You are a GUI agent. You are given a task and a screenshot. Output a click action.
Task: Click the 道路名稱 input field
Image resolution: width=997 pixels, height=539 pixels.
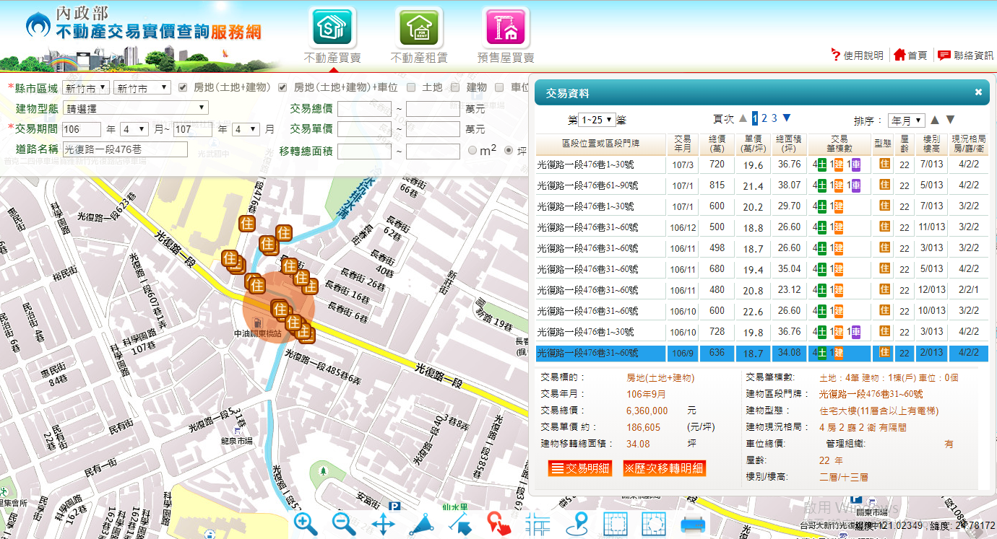[124, 150]
